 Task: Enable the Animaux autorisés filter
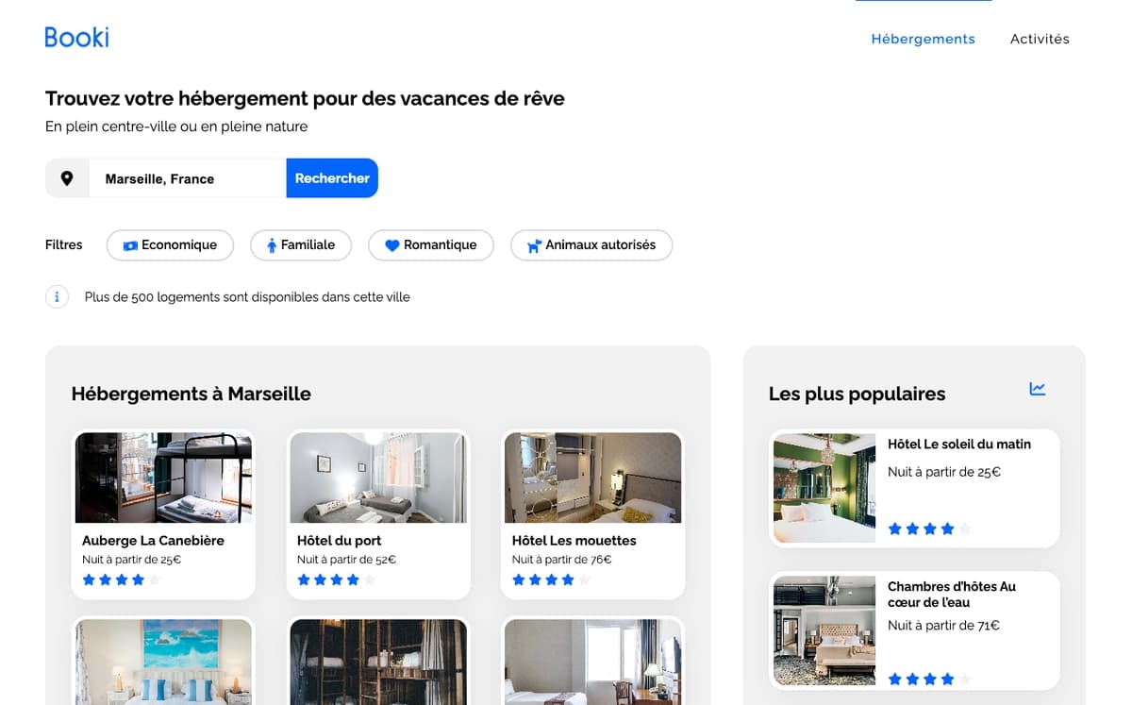pyautogui.click(x=591, y=245)
